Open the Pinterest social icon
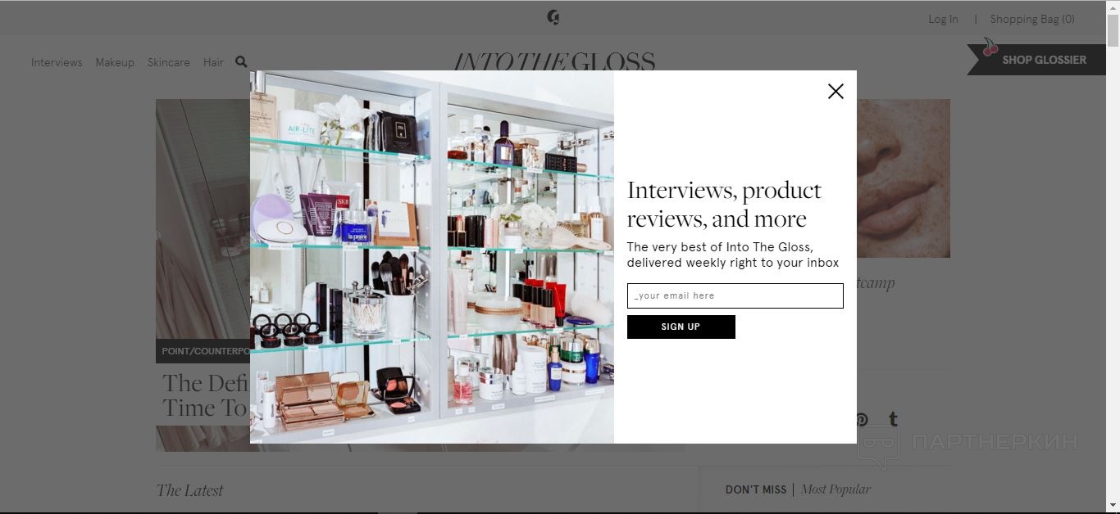Viewport: 1120px width, 514px height. click(861, 420)
